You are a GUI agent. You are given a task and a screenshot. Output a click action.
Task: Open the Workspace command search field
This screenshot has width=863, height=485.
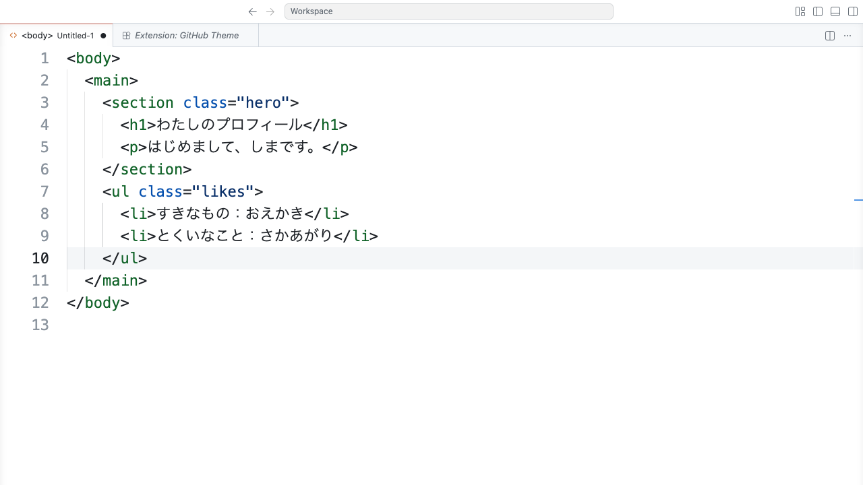coord(448,11)
